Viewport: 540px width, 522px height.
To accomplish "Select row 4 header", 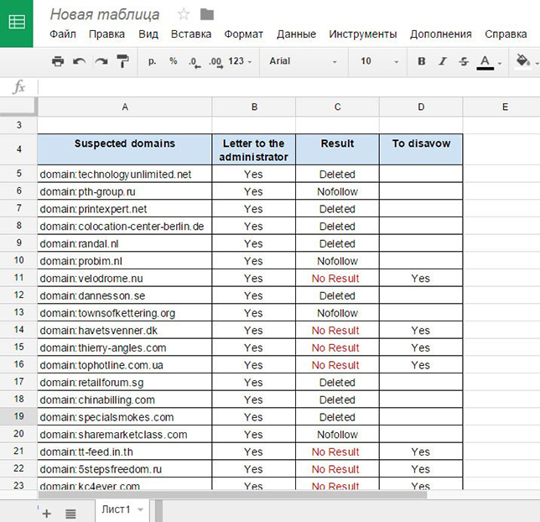I will point(18,149).
